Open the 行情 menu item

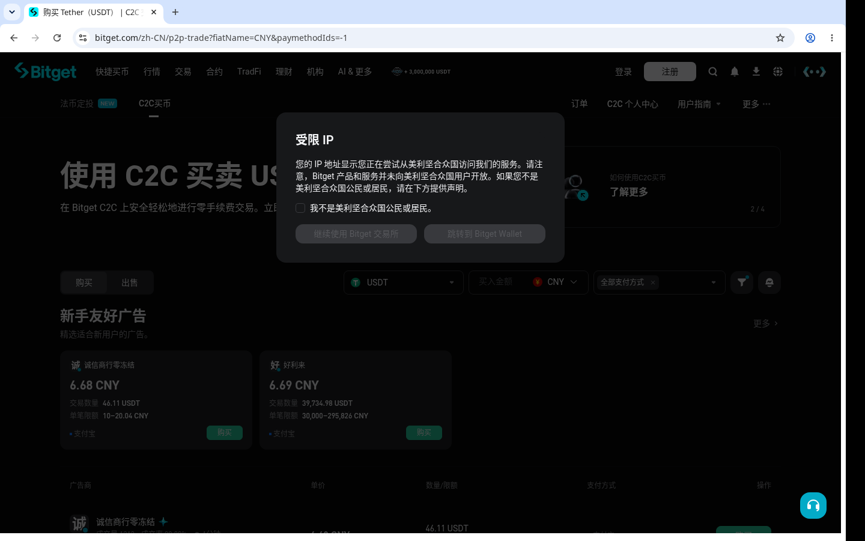152,72
